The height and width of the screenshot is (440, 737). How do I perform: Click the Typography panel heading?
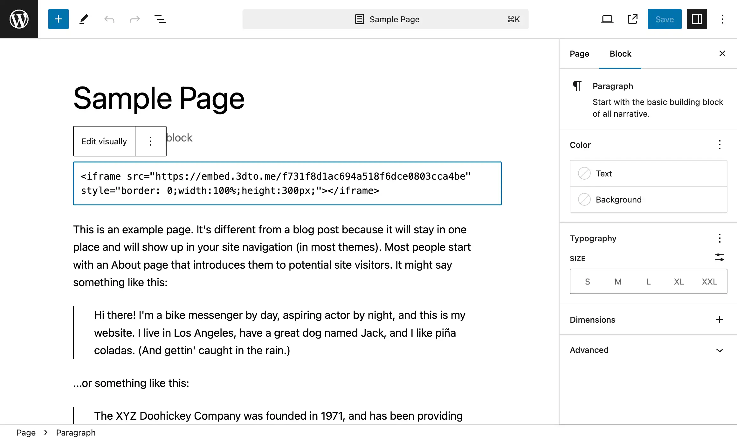593,238
